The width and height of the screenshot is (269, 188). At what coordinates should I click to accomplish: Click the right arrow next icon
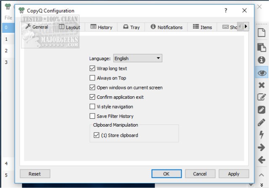coord(261,147)
